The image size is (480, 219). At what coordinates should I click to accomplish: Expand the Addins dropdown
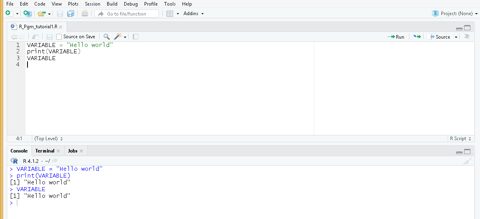point(194,14)
